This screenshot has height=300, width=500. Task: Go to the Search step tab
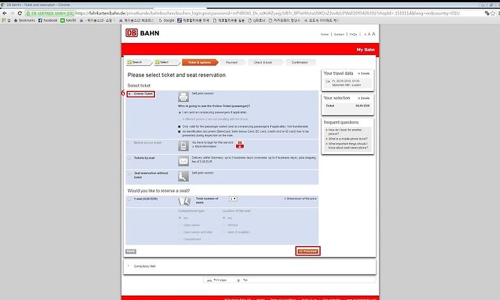(x=139, y=62)
